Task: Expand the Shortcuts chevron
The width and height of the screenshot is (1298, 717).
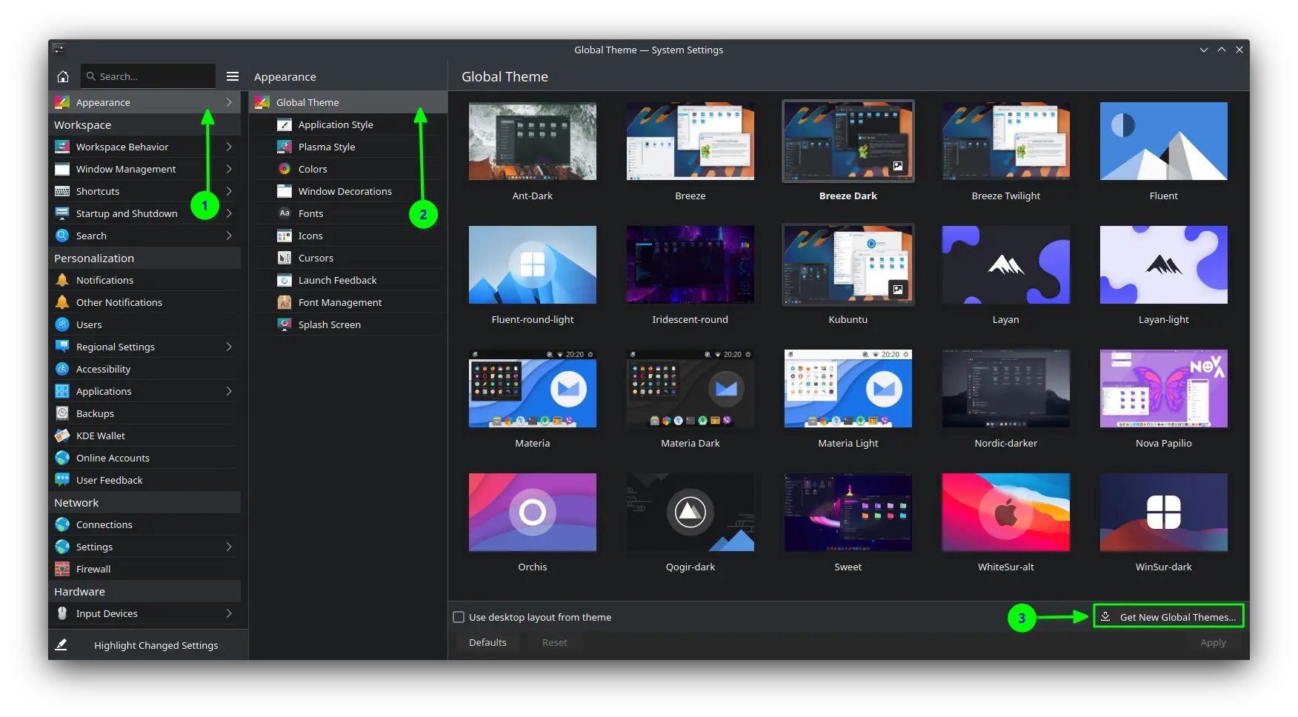Action: [229, 191]
